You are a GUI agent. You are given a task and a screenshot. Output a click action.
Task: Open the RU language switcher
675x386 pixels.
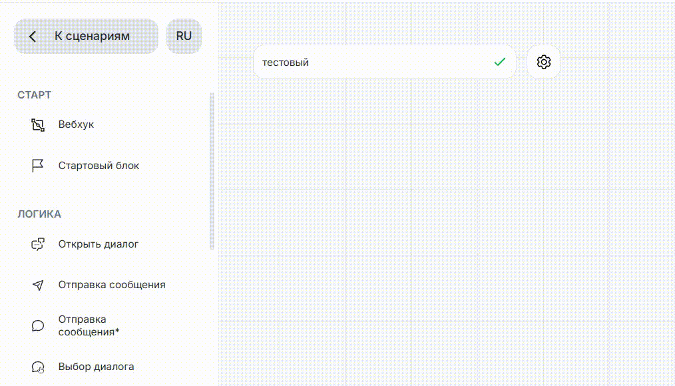(184, 36)
